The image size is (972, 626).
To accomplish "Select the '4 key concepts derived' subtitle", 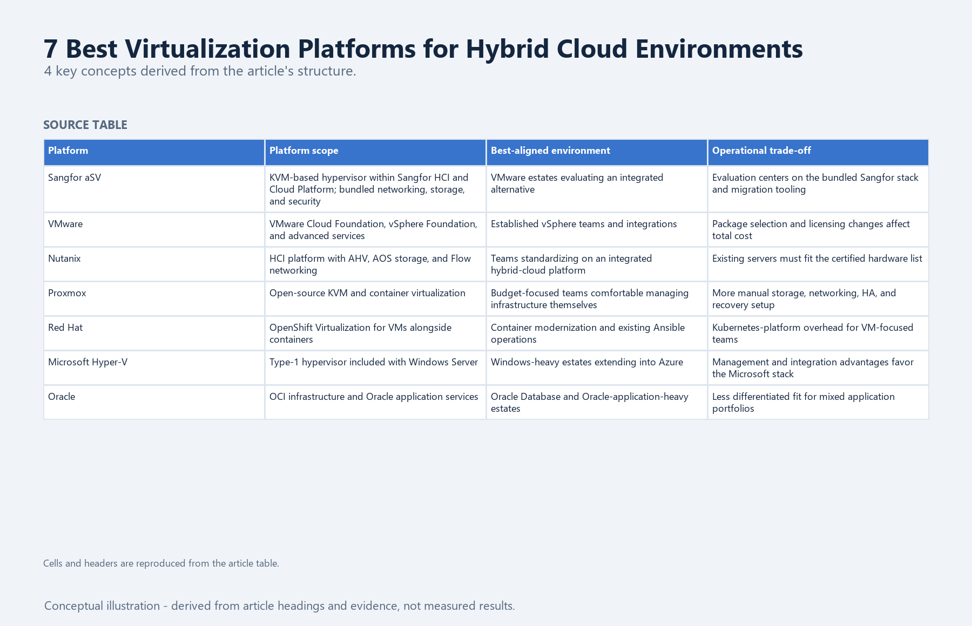I will 200,71.
